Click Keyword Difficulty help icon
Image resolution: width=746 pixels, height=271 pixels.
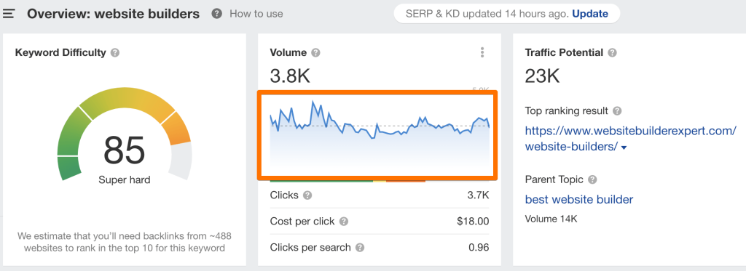pyautogui.click(x=114, y=53)
